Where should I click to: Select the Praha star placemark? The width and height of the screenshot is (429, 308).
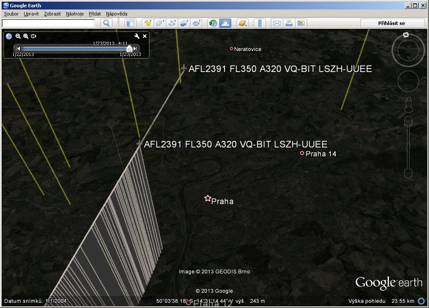pos(208,198)
